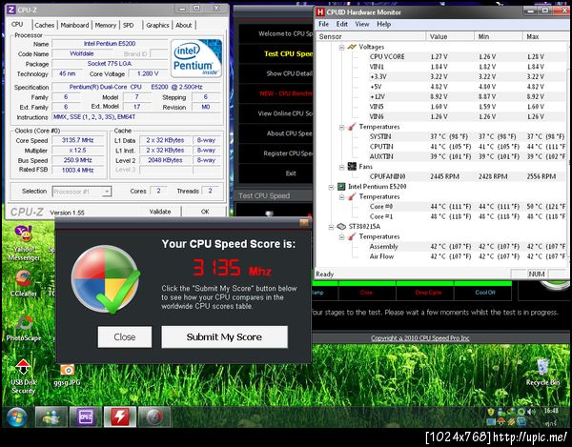Viewport: 572px width, 447px height.
Task: Click the Windows Start orb
Action: pyautogui.click(x=17, y=417)
